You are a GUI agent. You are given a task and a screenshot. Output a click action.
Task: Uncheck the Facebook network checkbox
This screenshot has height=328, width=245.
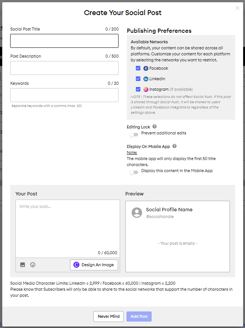[x=138, y=68]
